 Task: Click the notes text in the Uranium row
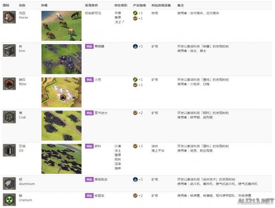click(x=214, y=195)
